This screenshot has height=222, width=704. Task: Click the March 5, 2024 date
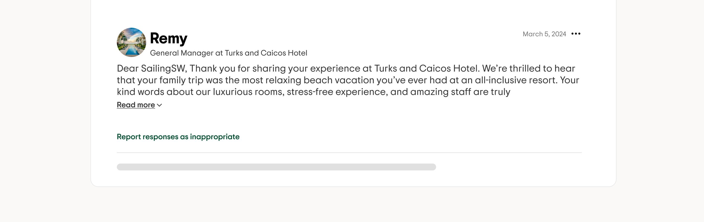(x=544, y=34)
